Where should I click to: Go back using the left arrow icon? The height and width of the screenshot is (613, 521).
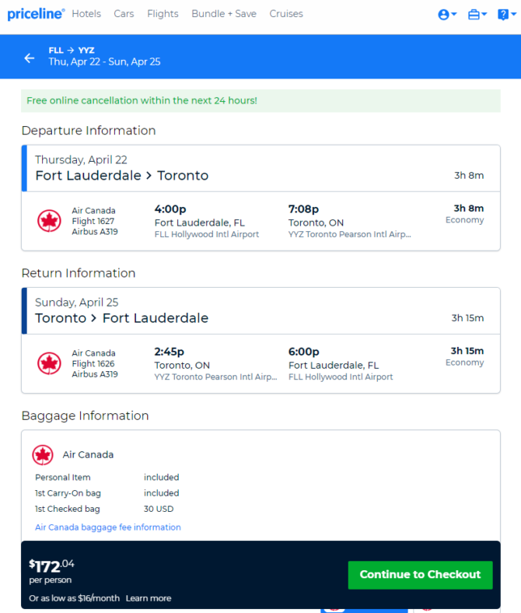click(x=30, y=58)
